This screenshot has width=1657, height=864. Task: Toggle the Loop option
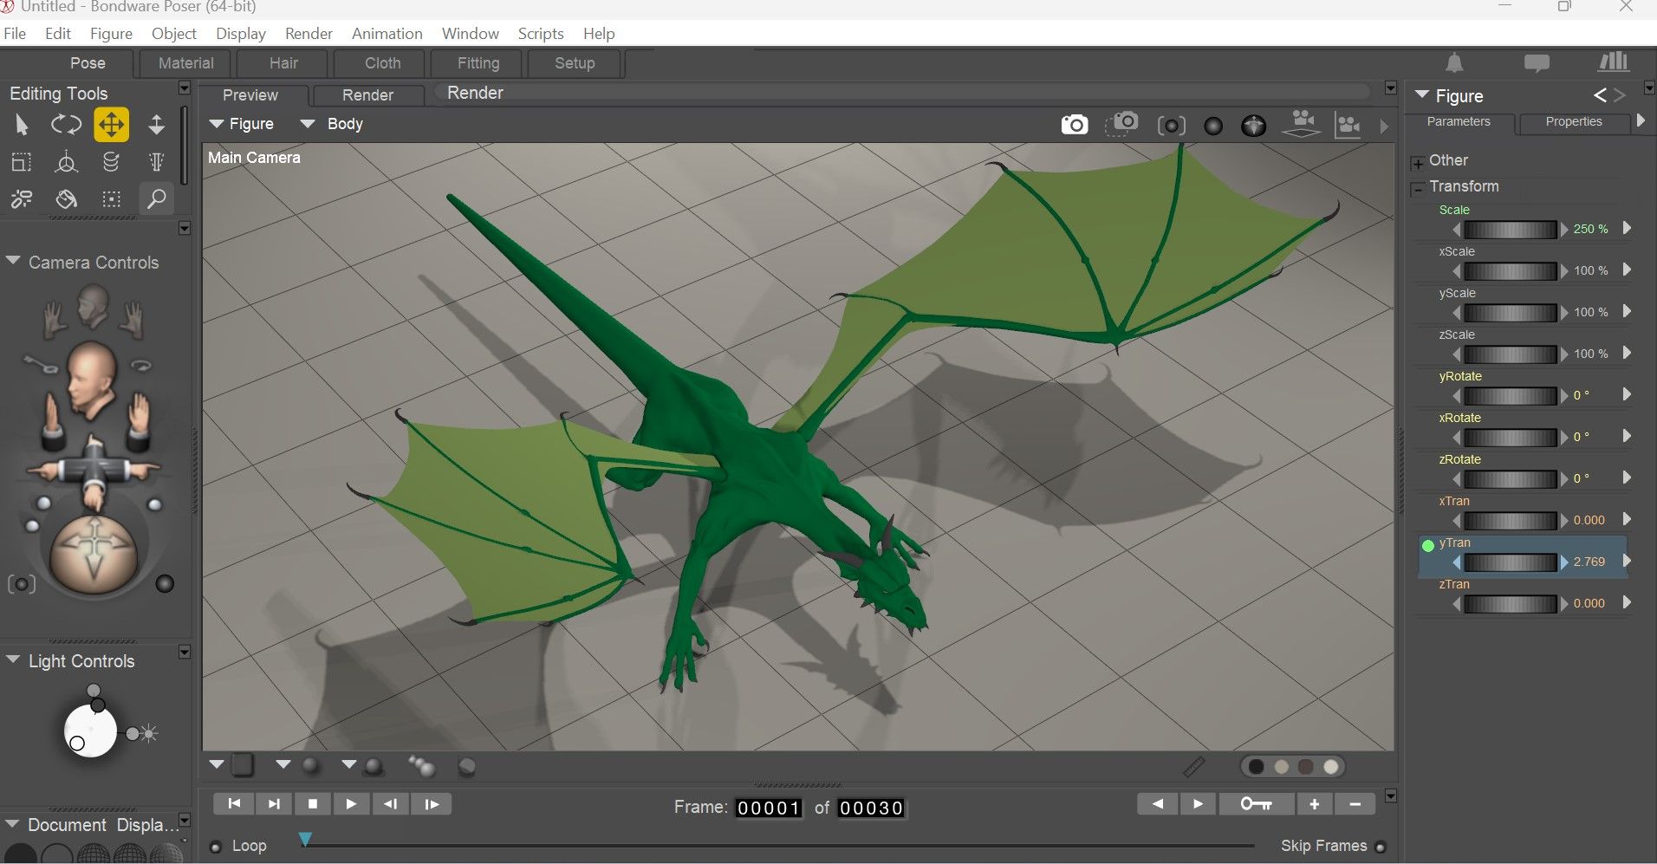point(216,847)
